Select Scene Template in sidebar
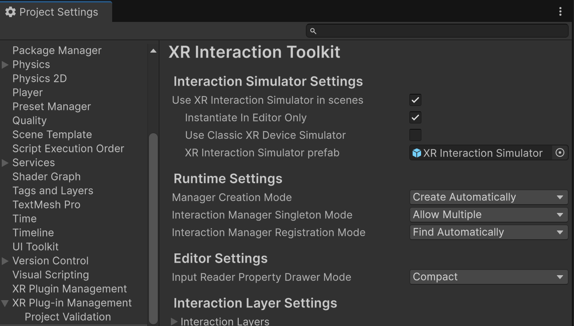574x326 pixels. 52,135
